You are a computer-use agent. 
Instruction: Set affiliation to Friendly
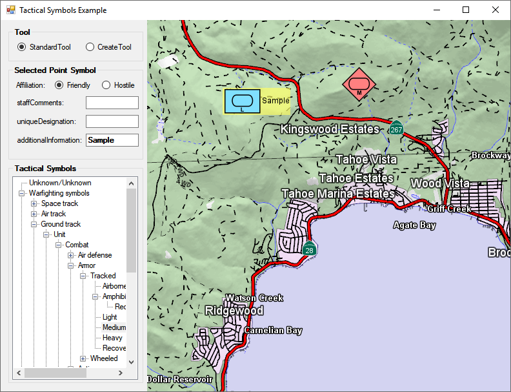59,85
